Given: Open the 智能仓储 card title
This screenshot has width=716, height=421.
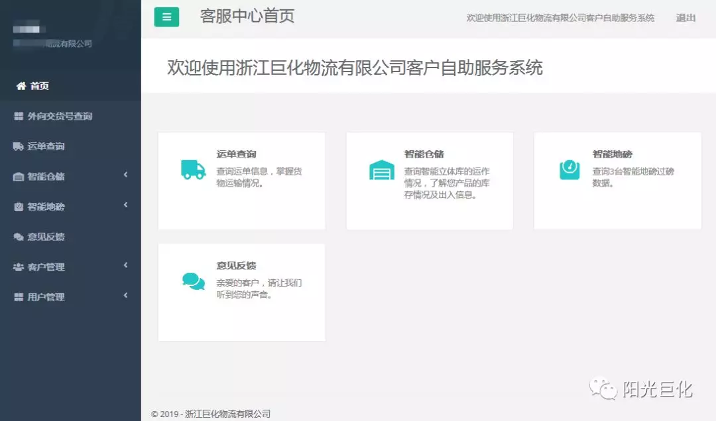Looking at the screenshot, I should click(424, 154).
